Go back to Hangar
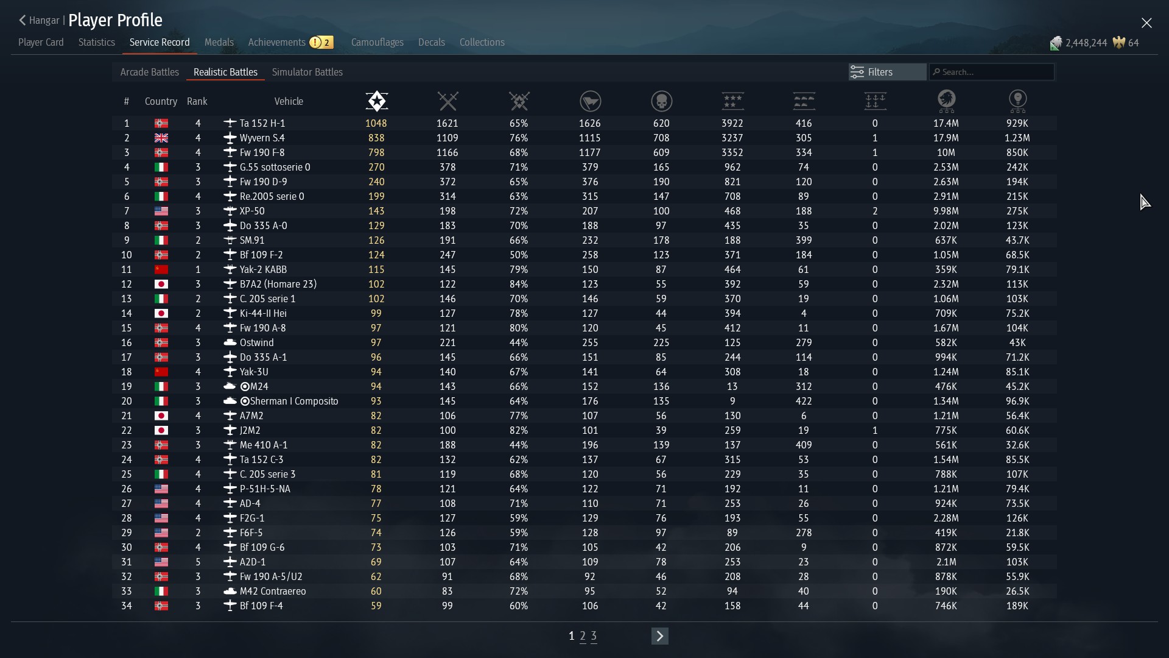The height and width of the screenshot is (658, 1169). point(39,21)
